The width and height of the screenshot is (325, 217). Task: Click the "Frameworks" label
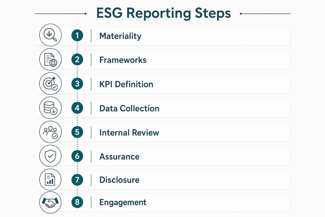tap(123, 60)
